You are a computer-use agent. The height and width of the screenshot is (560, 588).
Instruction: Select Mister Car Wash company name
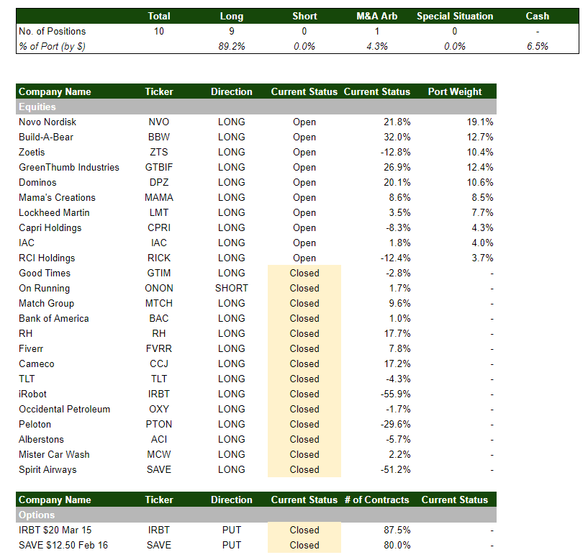coord(54,455)
